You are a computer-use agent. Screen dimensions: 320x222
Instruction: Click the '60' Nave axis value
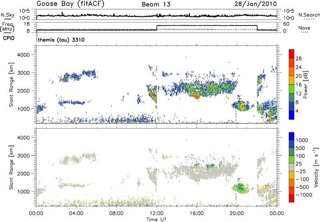coord(286,24)
